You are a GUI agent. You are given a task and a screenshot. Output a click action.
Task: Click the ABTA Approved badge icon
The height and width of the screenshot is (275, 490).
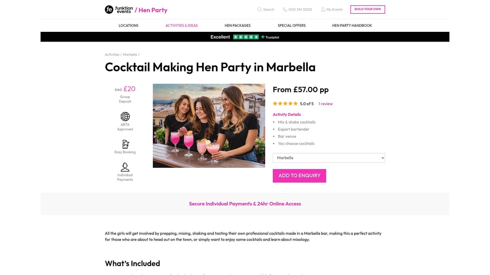[x=125, y=117]
